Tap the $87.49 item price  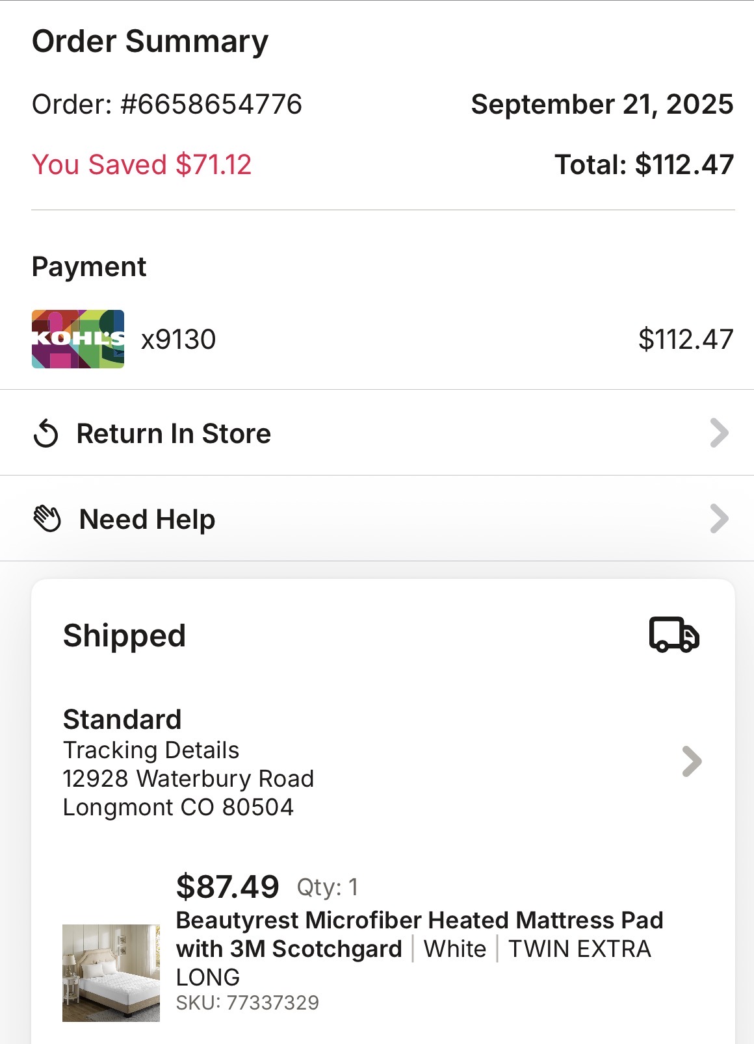227,887
